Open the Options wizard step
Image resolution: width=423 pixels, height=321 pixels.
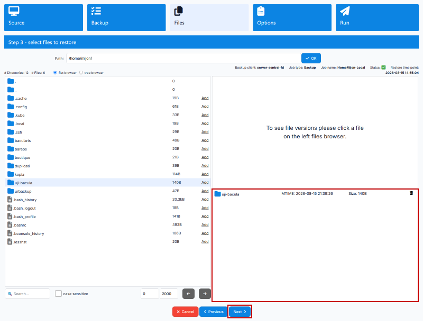coord(292,17)
